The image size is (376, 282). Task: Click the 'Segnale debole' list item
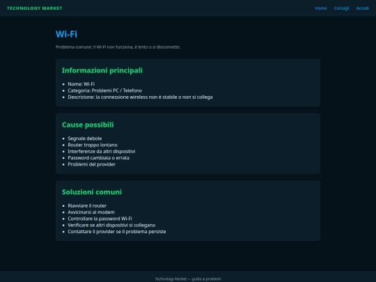85,139
